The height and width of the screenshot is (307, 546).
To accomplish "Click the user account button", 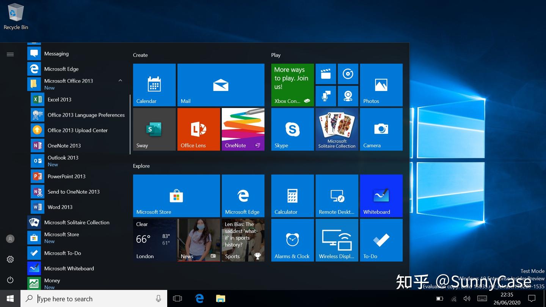I will click(x=10, y=238).
